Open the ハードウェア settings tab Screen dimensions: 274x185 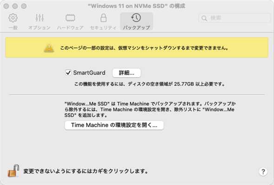point(70,22)
